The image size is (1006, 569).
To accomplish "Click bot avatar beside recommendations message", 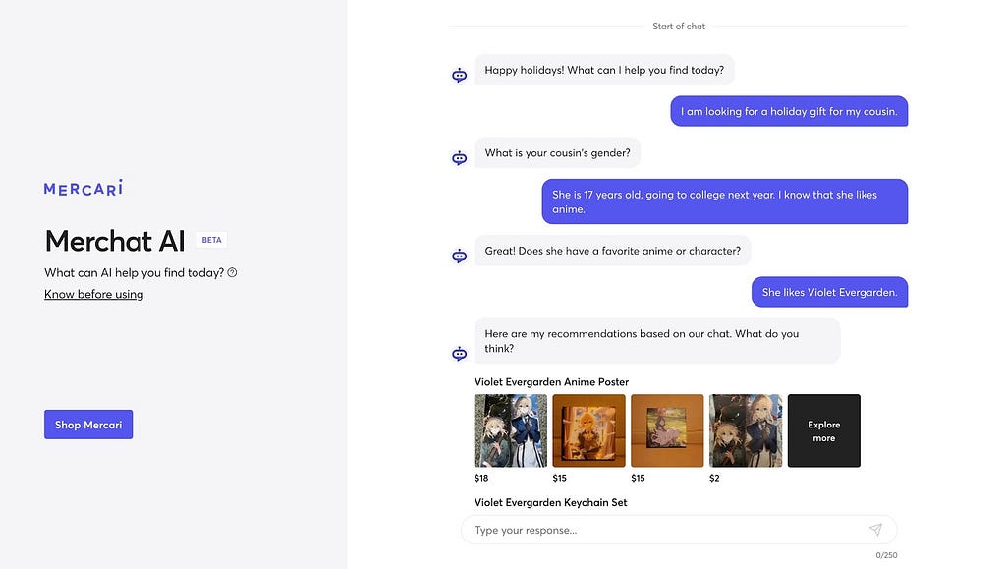I will point(460,354).
